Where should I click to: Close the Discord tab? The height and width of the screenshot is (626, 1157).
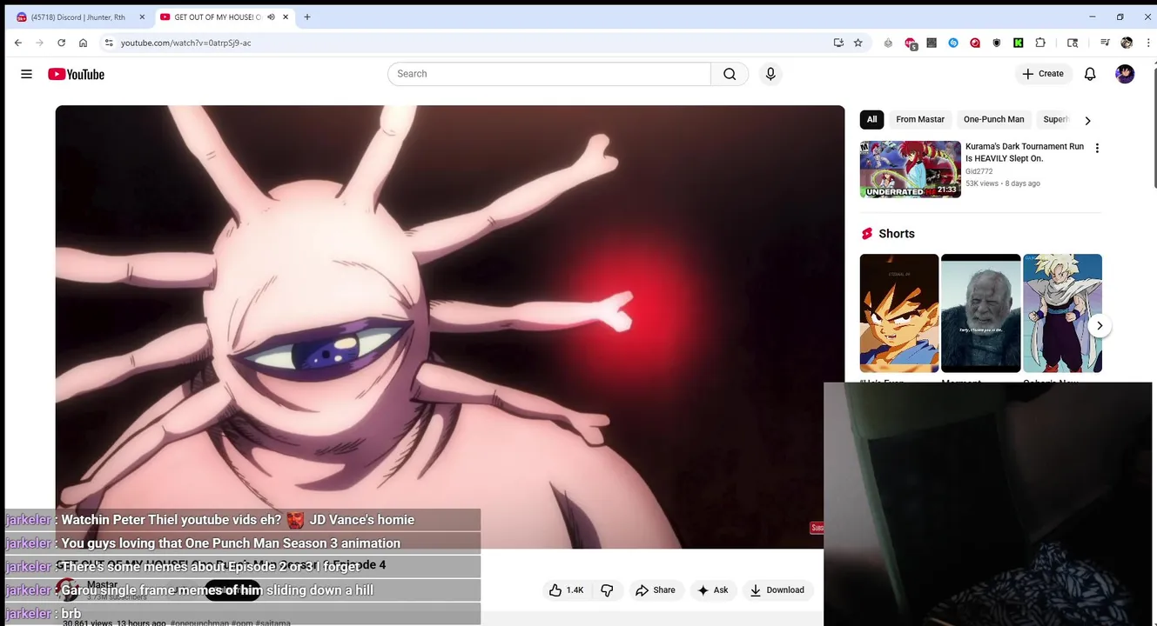pos(142,17)
